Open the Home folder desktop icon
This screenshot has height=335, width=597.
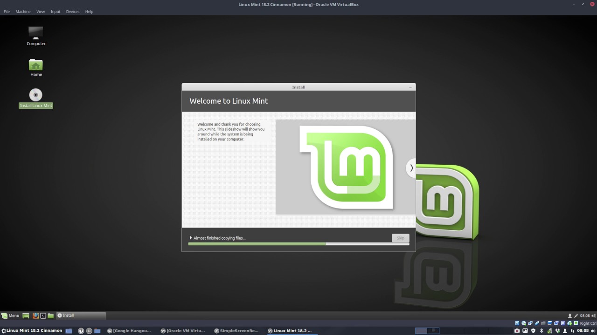pyautogui.click(x=36, y=67)
